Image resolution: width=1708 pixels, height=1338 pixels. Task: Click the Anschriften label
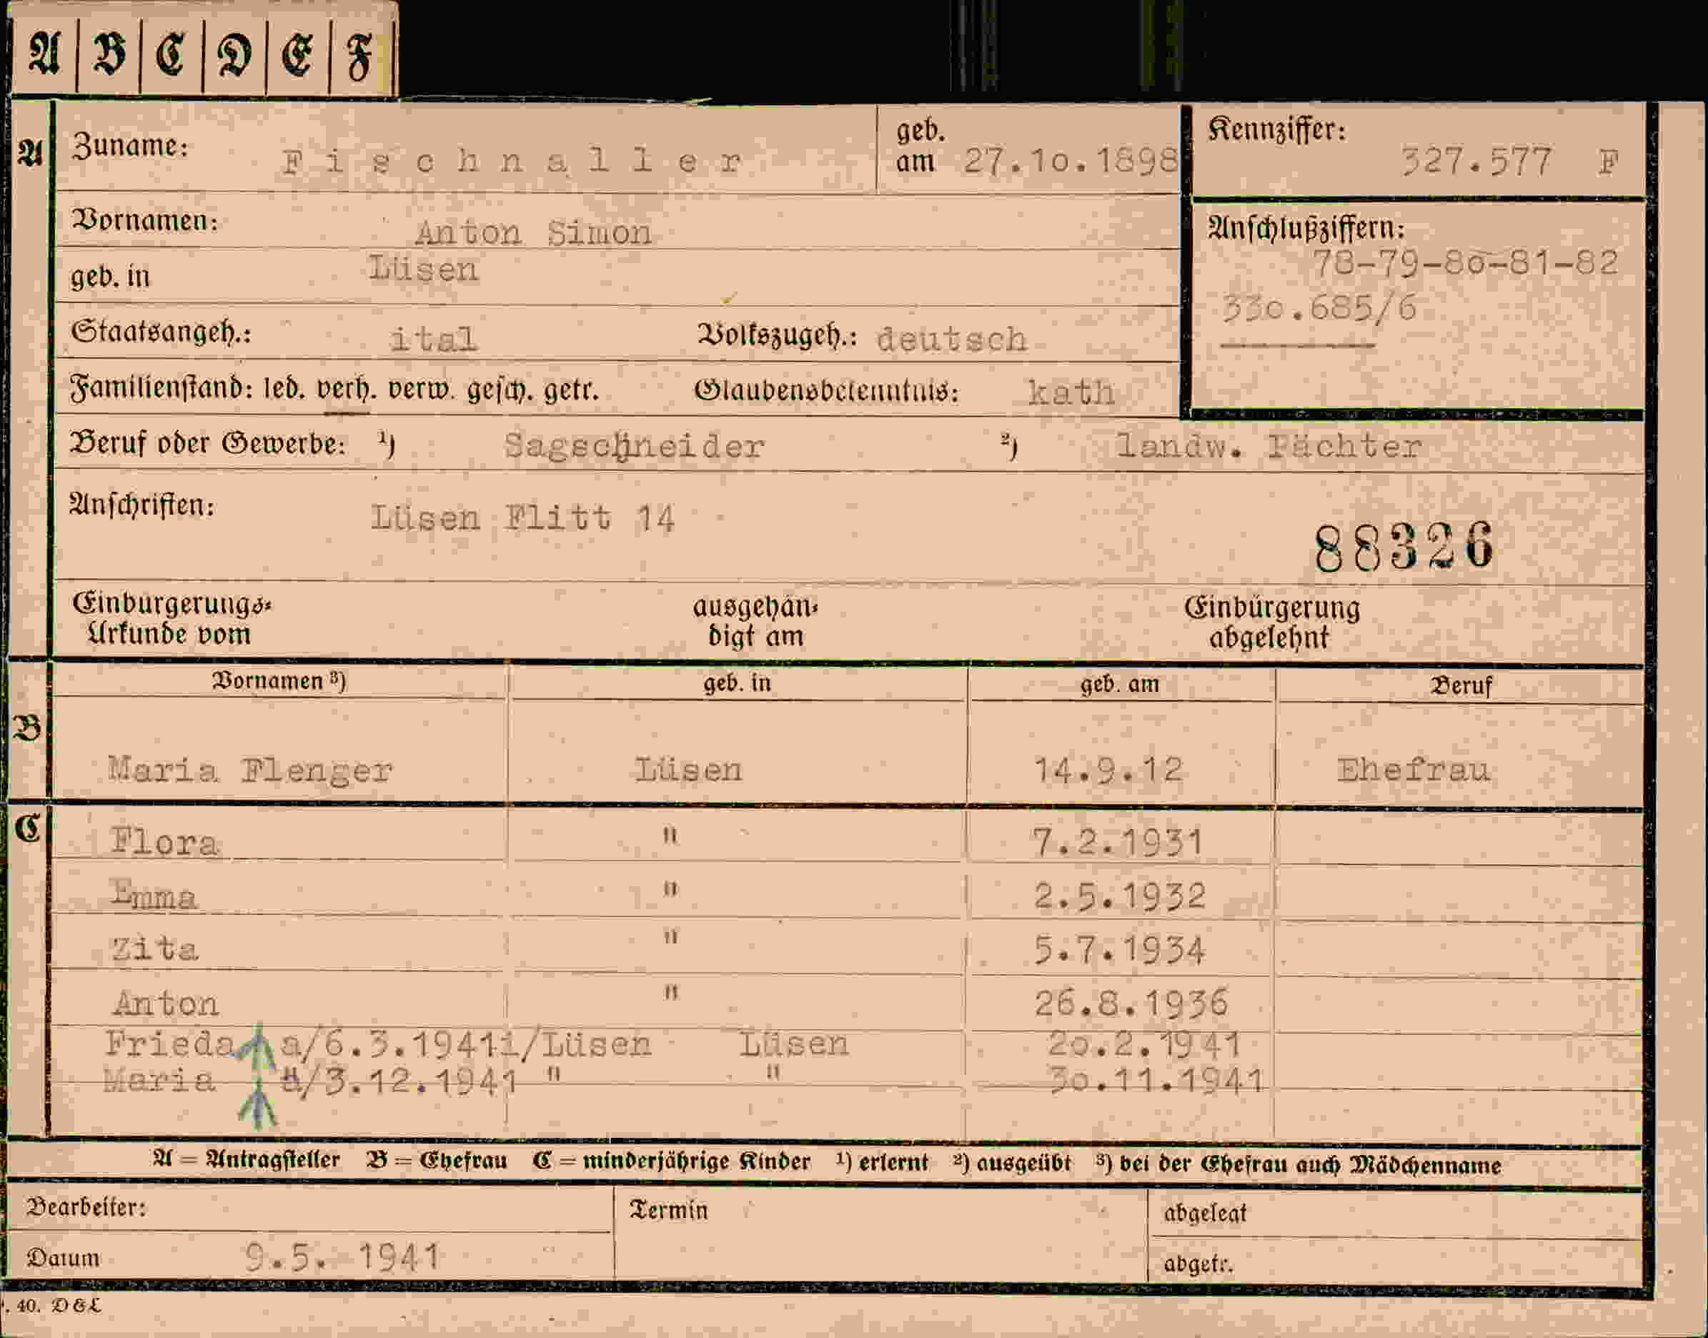tap(141, 505)
